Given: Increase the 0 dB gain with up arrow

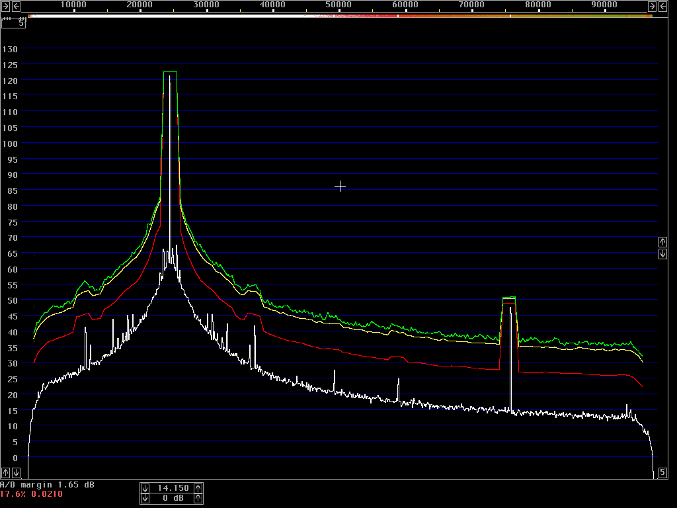Looking at the screenshot, I should point(198,498).
